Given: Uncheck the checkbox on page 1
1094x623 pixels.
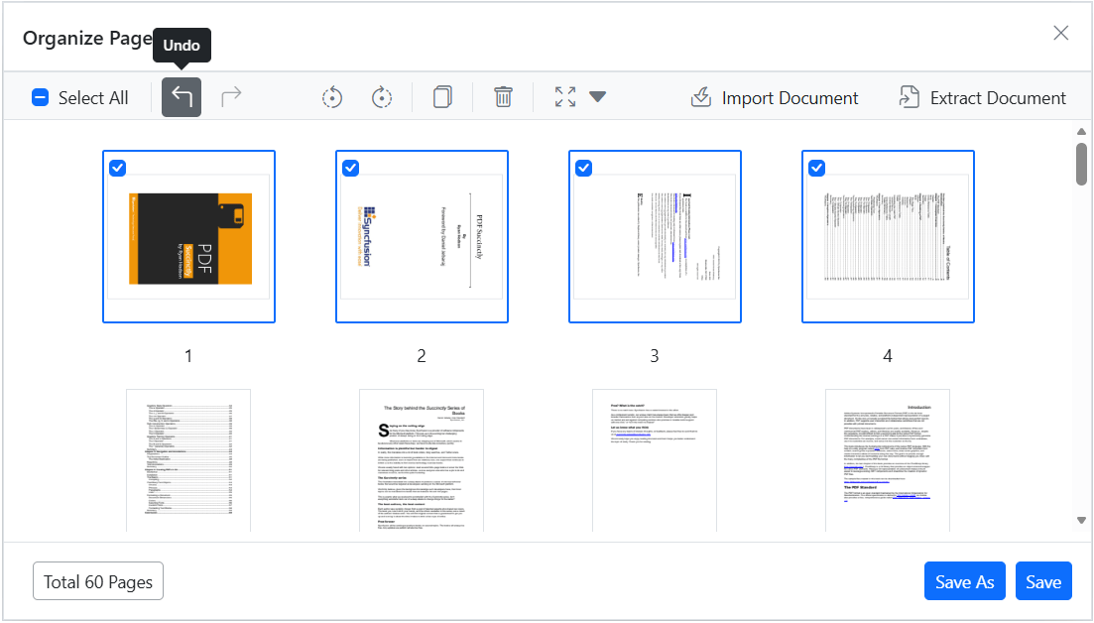Looking at the screenshot, I should 118,168.
